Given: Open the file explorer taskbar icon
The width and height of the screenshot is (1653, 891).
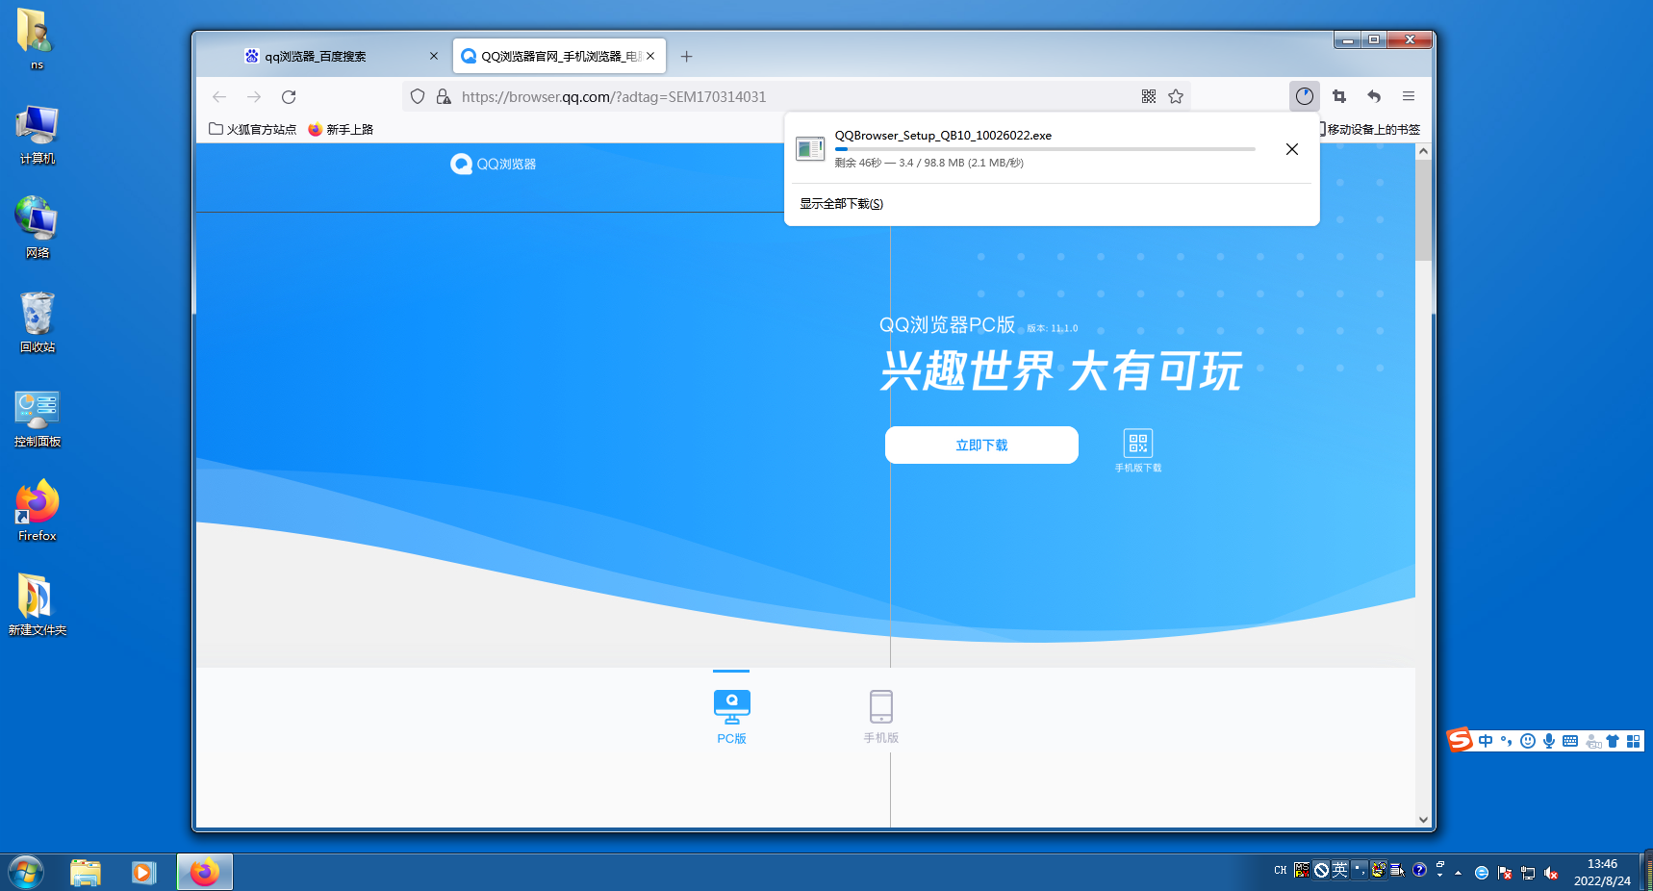Looking at the screenshot, I should tap(86, 873).
